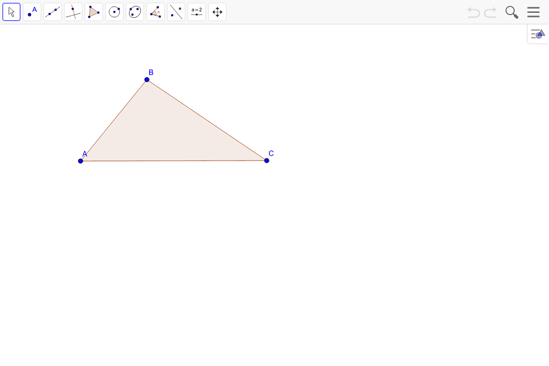The image size is (549, 366).
Task: Select the Move arrow tool
Action: pyautogui.click(x=11, y=12)
